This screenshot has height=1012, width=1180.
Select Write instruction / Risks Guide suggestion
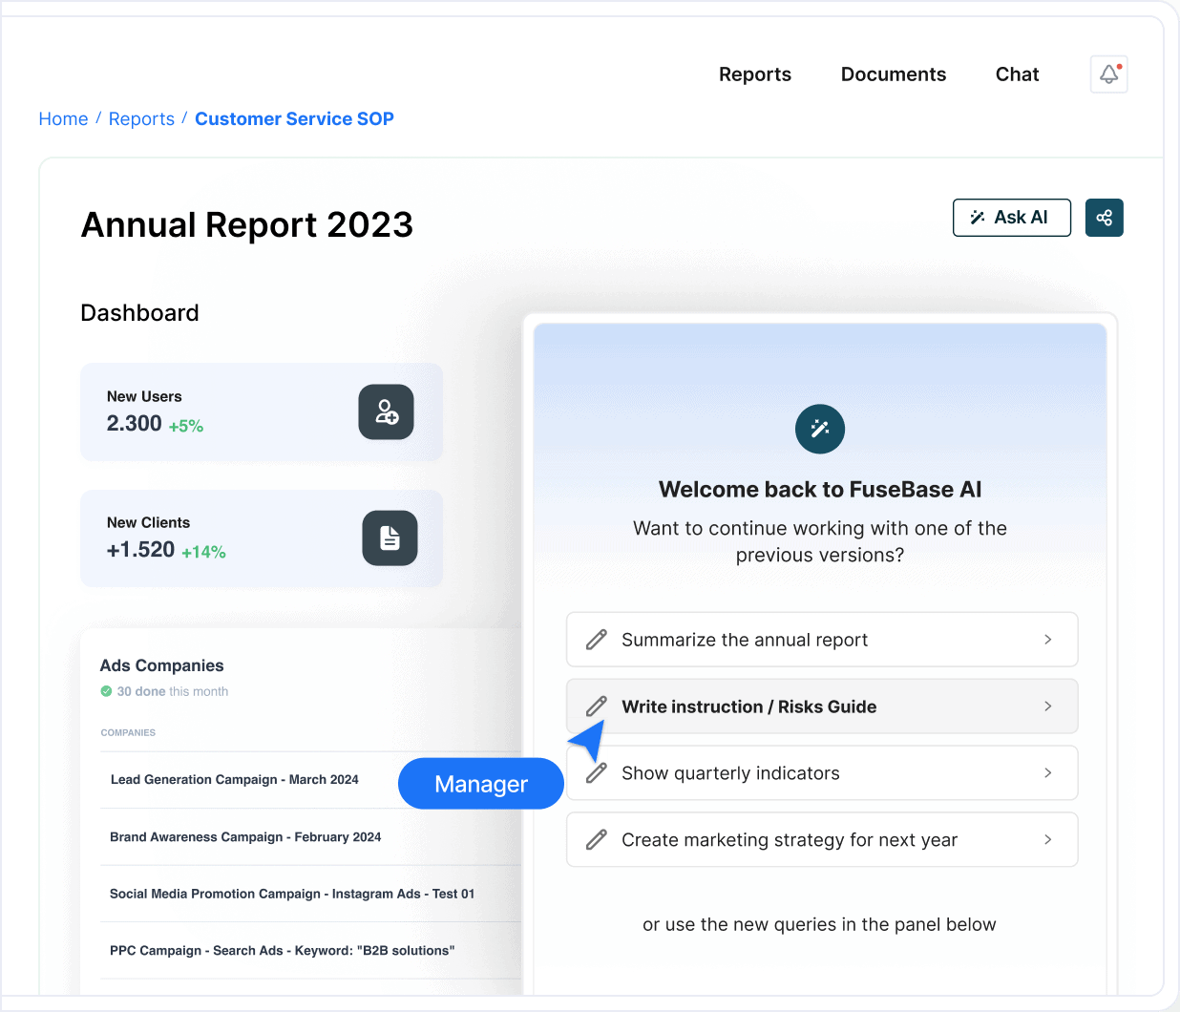pos(822,706)
